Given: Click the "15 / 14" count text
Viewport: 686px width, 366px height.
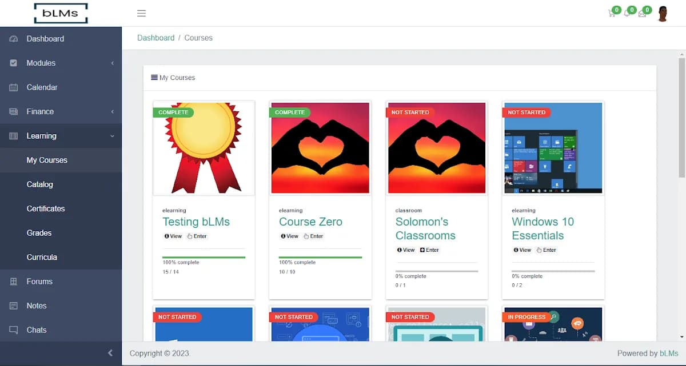Looking at the screenshot, I should (x=171, y=272).
